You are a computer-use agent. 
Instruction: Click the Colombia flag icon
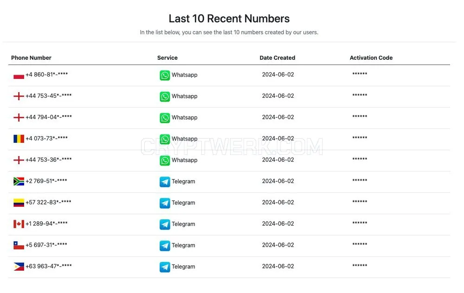(19, 203)
